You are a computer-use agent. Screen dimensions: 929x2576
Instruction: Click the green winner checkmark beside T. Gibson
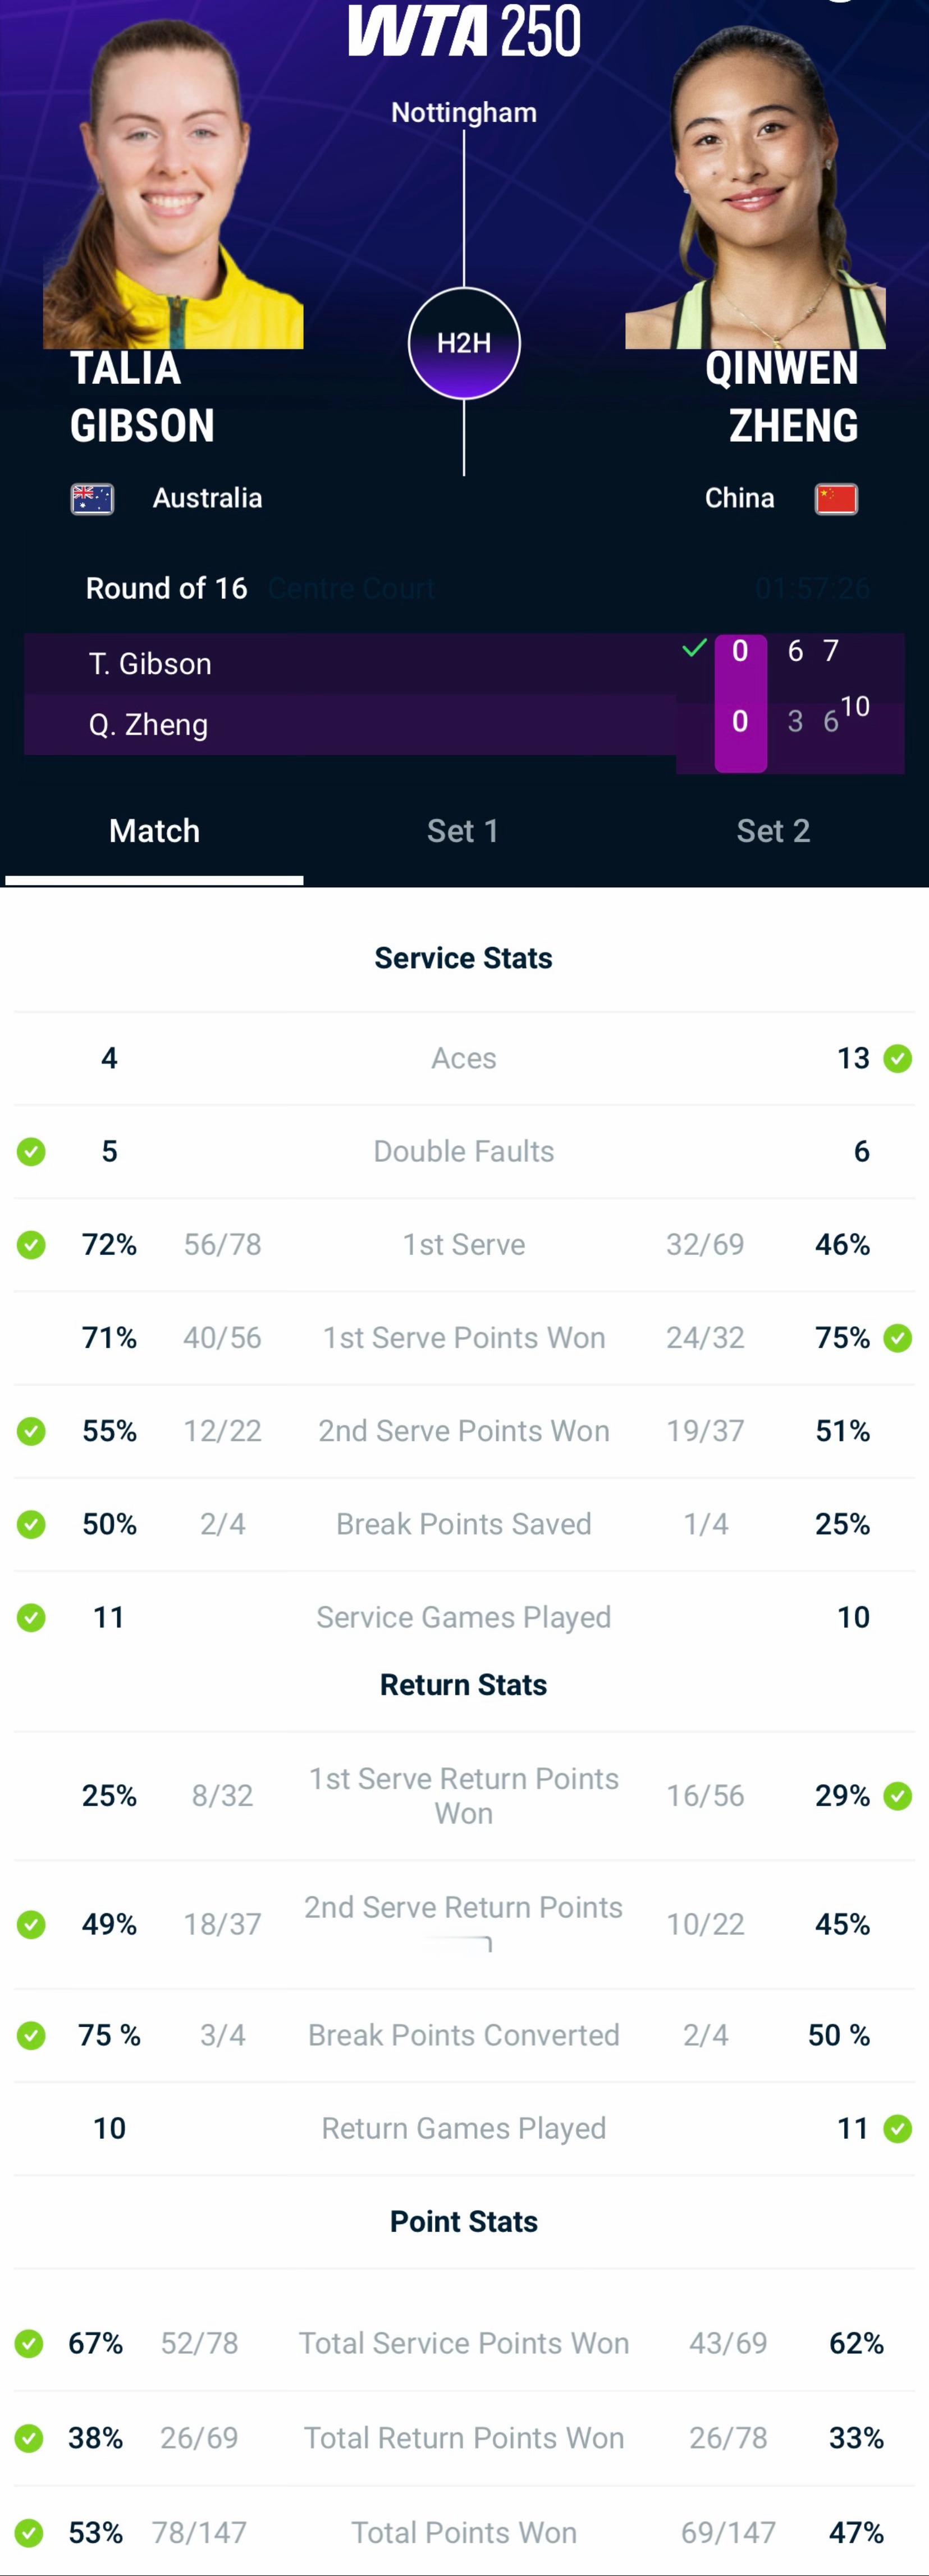pos(694,648)
